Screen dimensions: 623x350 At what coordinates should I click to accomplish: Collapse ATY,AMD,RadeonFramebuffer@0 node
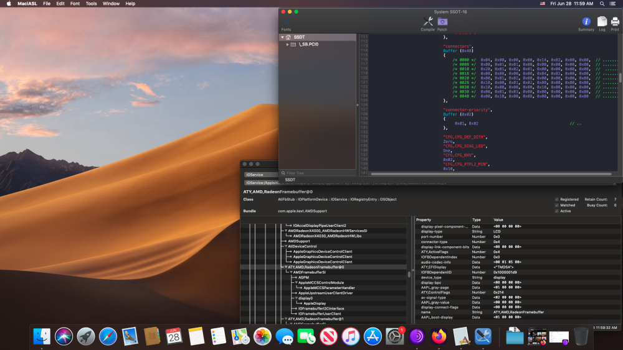click(286, 267)
